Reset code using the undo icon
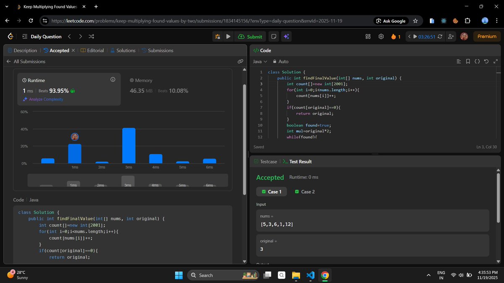504x283 pixels. [x=486, y=61]
